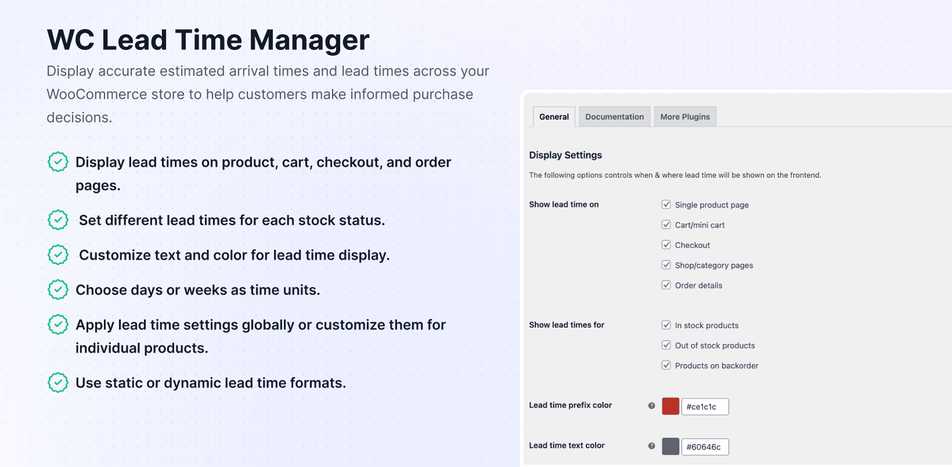This screenshot has width=952, height=467.
Task: Disable the Checkout checkbox
Action: pyautogui.click(x=666, y=245)
